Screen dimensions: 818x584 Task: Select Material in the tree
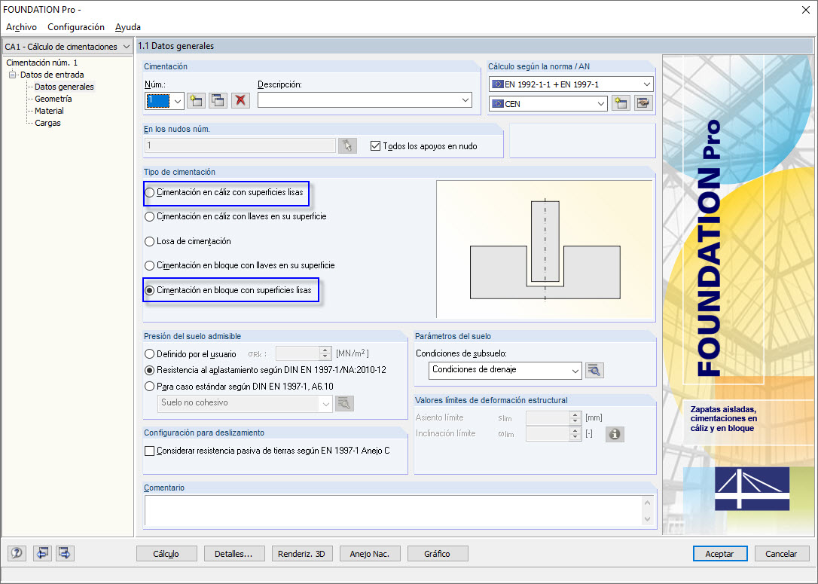pyautogui.click(x=49, y=111)
